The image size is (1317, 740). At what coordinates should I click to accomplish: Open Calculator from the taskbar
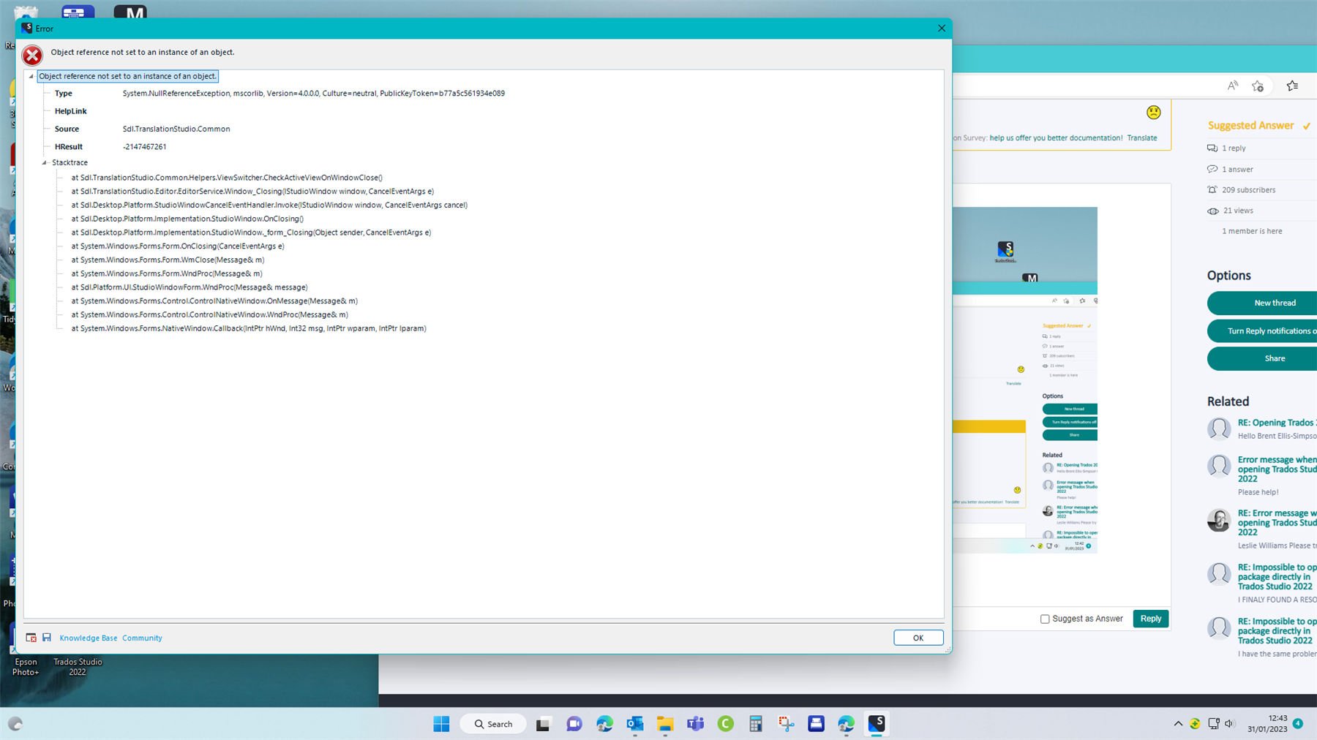pos(756,724)
